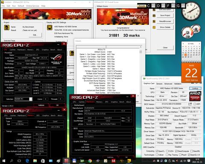The height and width of the screenshot is (164, 205).
Task: Switch to the AIDA64 taskbar icon
Action: [113, 161]
